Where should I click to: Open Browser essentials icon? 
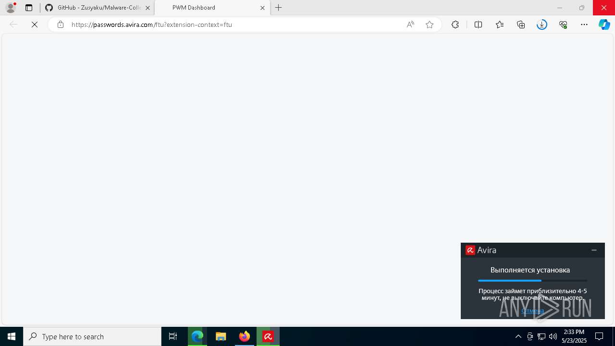coord(563,25)
